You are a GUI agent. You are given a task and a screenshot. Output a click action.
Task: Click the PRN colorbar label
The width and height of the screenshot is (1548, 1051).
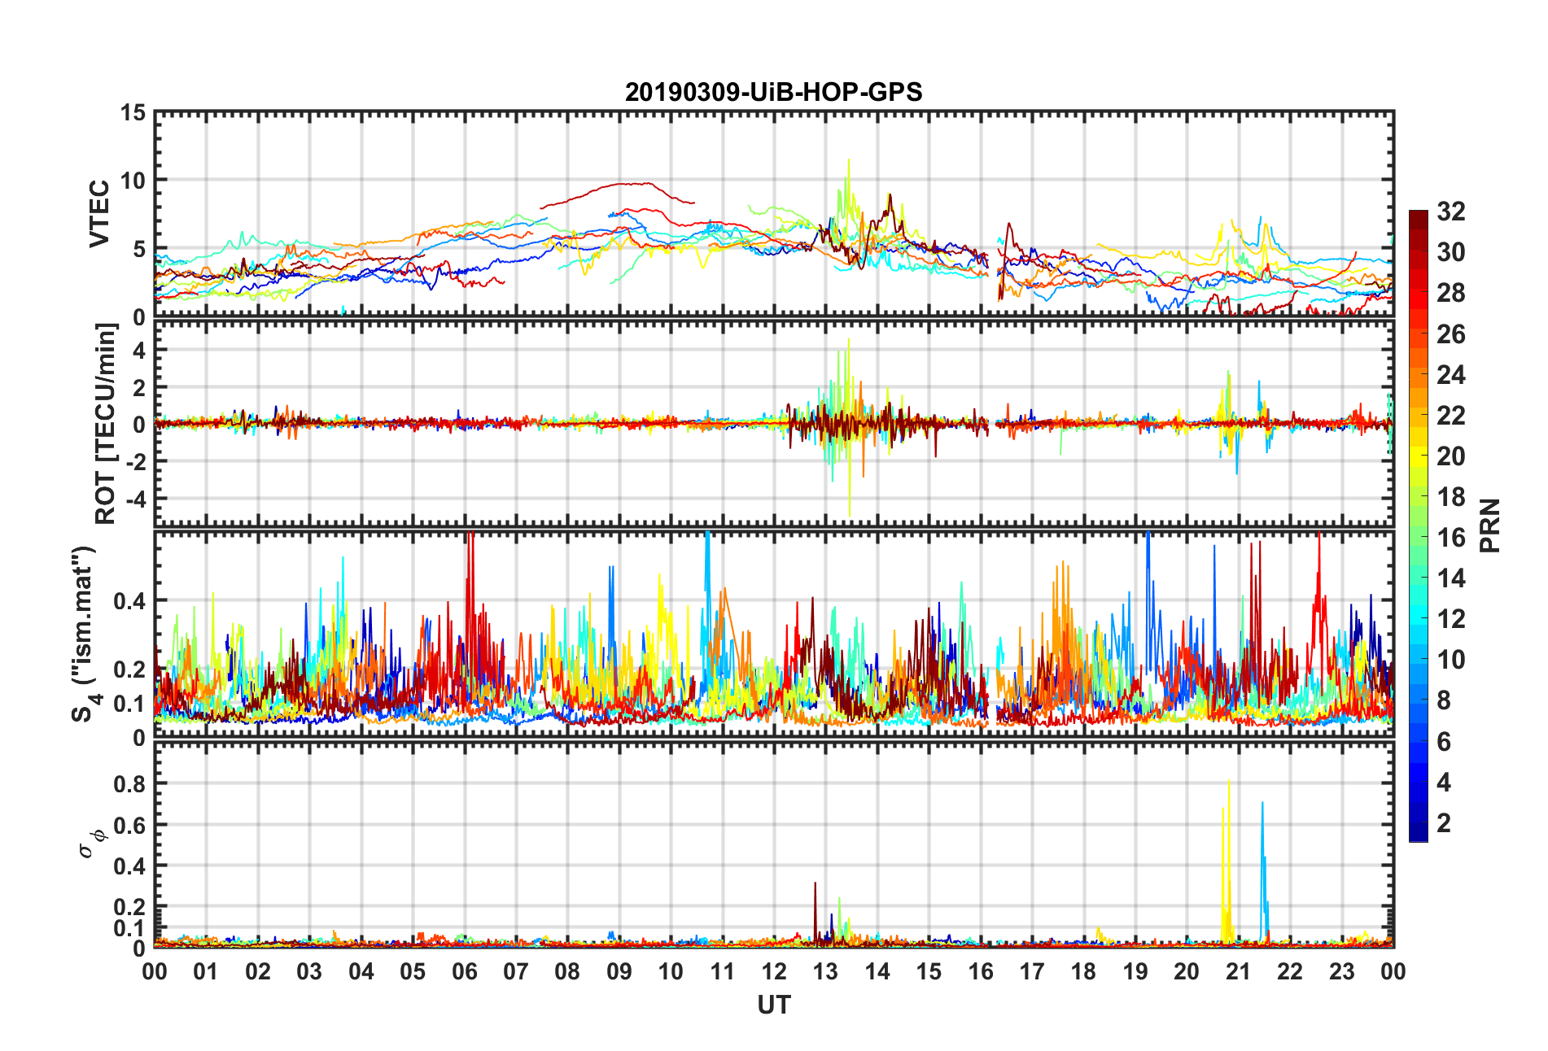click(x=1489, y=525)
